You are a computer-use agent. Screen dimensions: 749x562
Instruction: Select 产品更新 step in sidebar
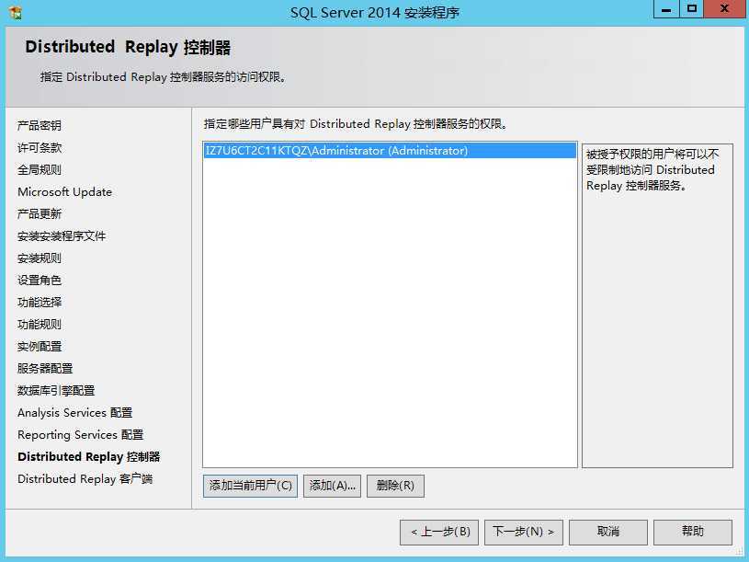pyautogui.click(x=40, y=213)
